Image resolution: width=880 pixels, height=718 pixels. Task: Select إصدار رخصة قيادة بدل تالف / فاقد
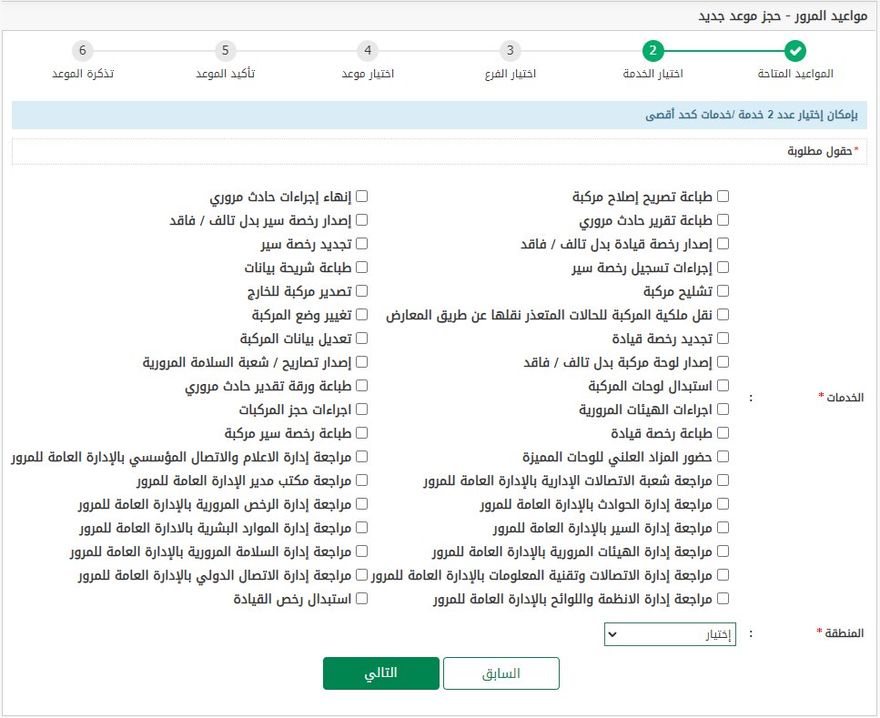pos(723,243)
